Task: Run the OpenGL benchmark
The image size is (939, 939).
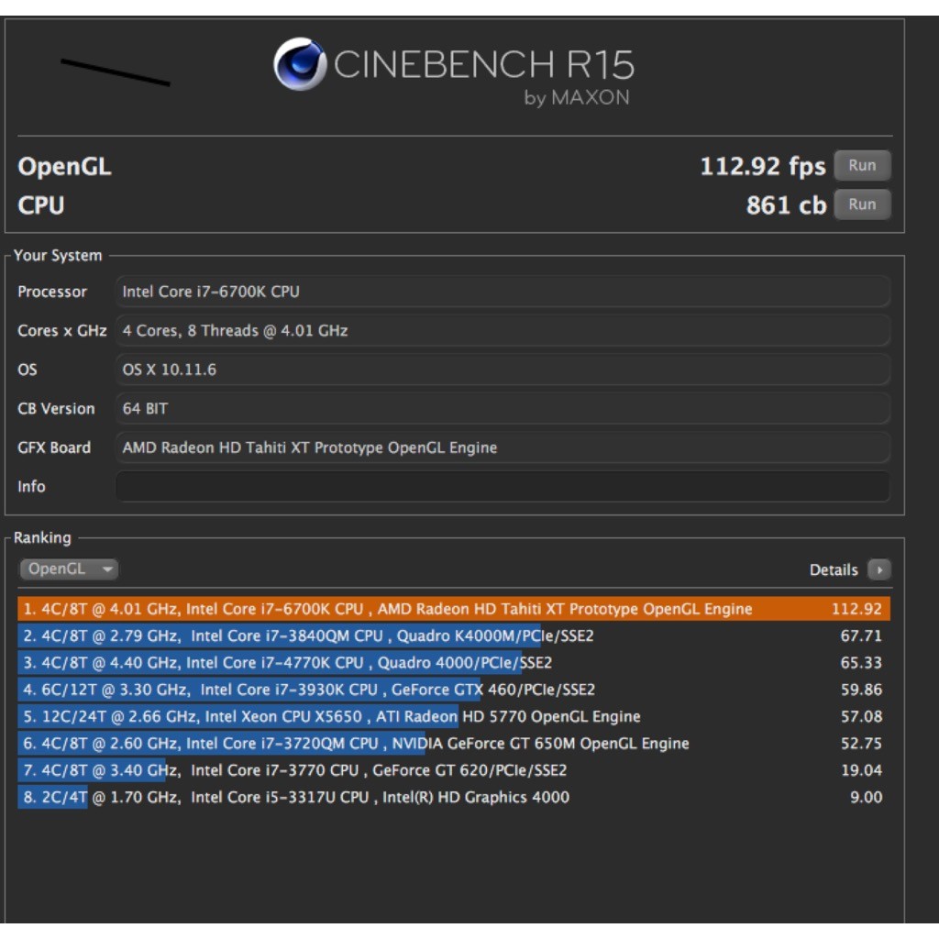Action: point(862,165)
